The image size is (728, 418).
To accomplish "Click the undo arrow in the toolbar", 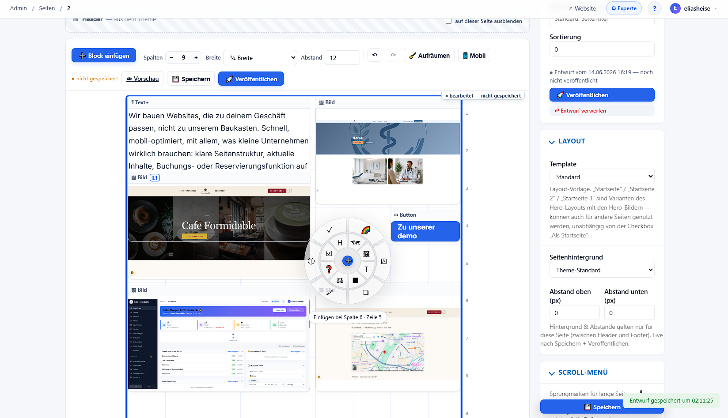I will tap(375, 55).
